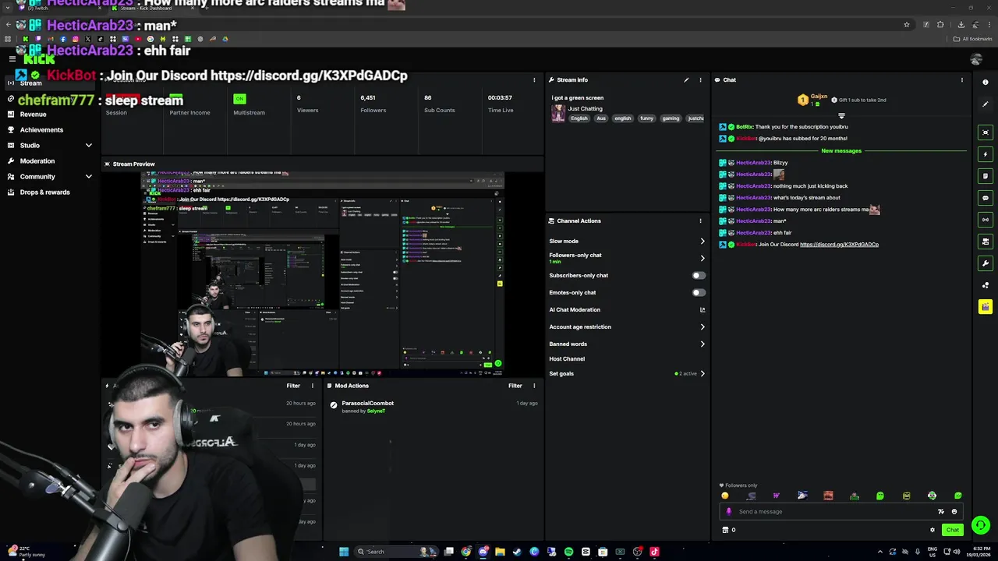Click ParasocialCoombot in Mod Actions

pyautogui.click(x=367, y=403)
